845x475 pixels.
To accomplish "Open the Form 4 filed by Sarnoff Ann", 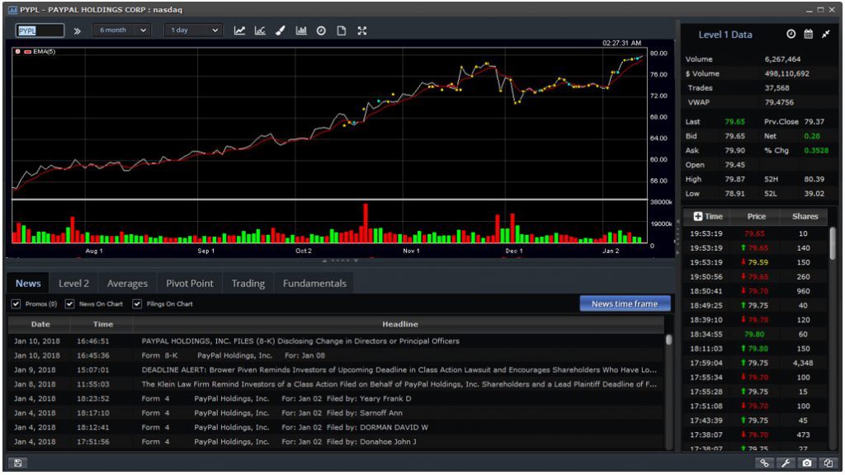I will tap(337, 413).
